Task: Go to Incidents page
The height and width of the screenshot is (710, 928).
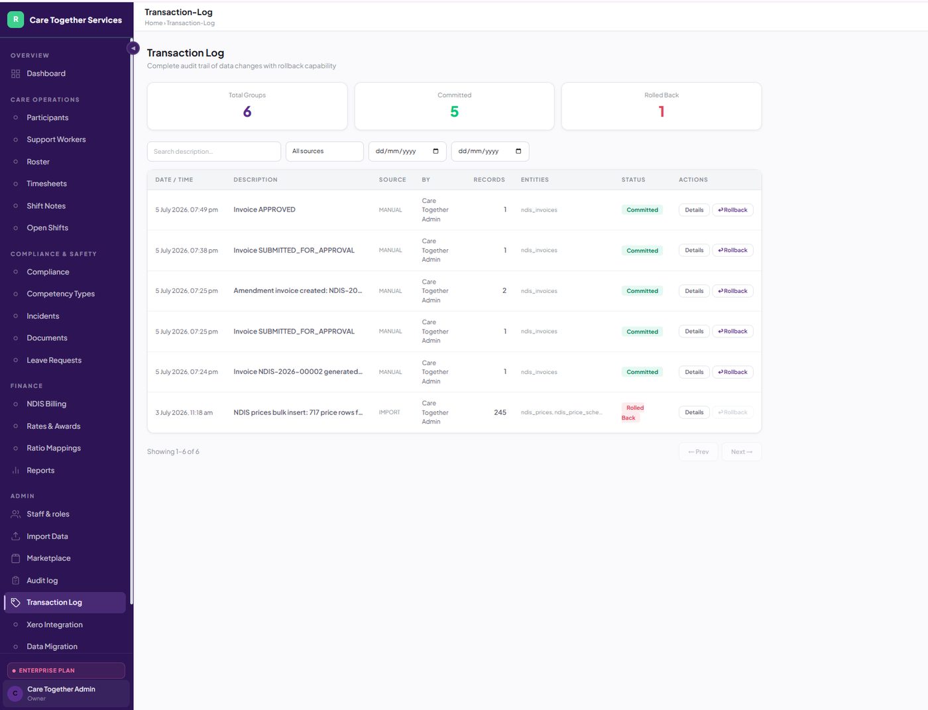Action: [x=64, y=316]
